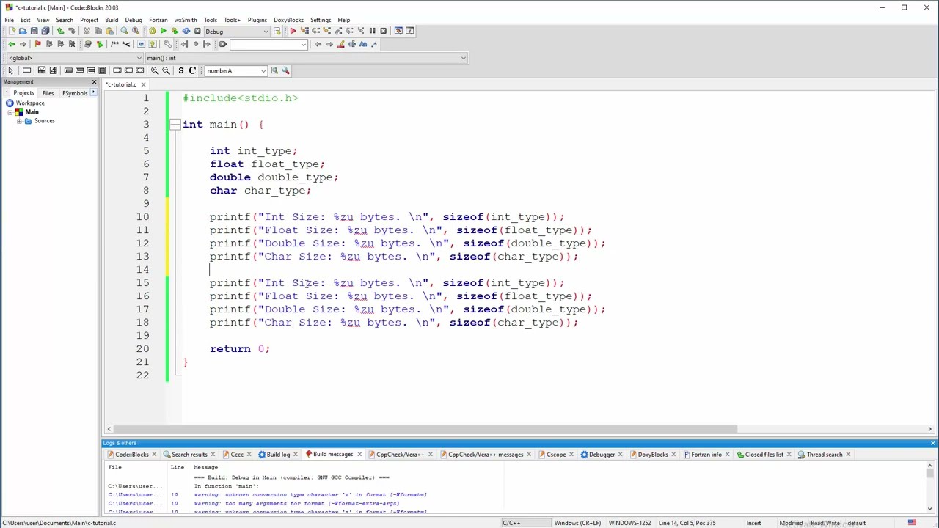
Task: Switch to the Debugger log tab
Action: tap(602, 455)
